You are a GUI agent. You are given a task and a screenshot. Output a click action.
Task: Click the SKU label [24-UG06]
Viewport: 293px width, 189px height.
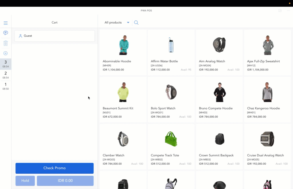[157, 66]
